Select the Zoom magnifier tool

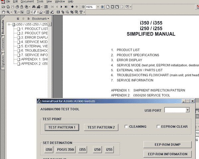point(8,12)
